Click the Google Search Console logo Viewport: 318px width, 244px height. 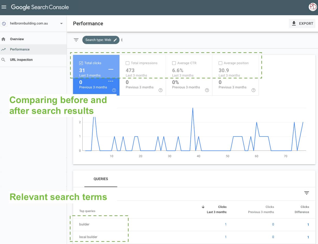[40, 7]
